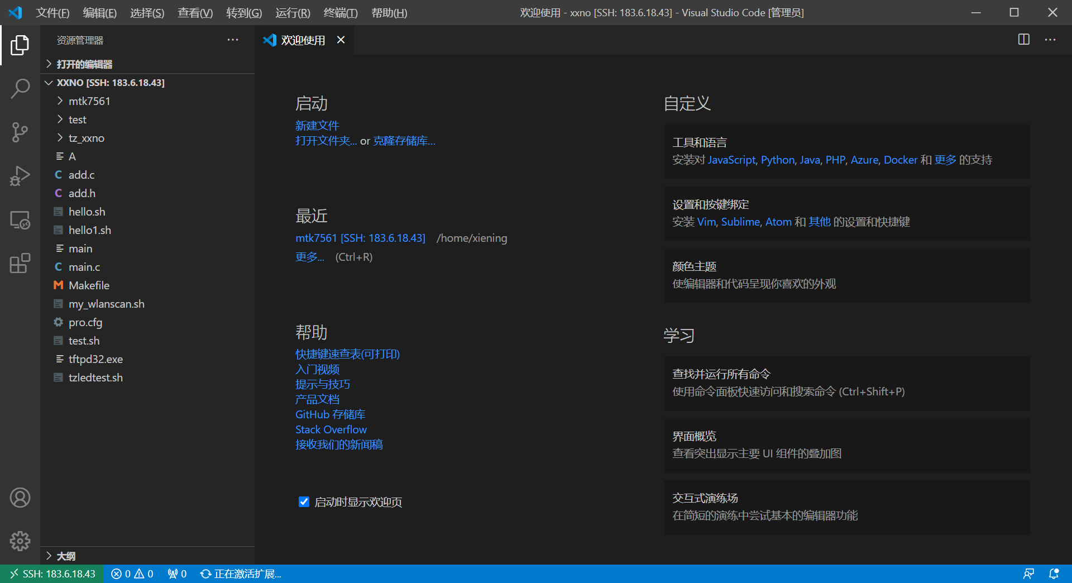Open the 帮助(H) menu
Image resolution: width=1072 pixels, height=583 pixels.
389,12
